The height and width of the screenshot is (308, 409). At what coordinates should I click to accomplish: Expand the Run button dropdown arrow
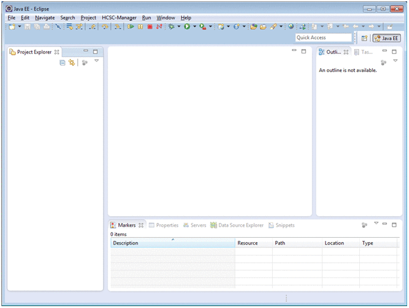tap(194, 27)
